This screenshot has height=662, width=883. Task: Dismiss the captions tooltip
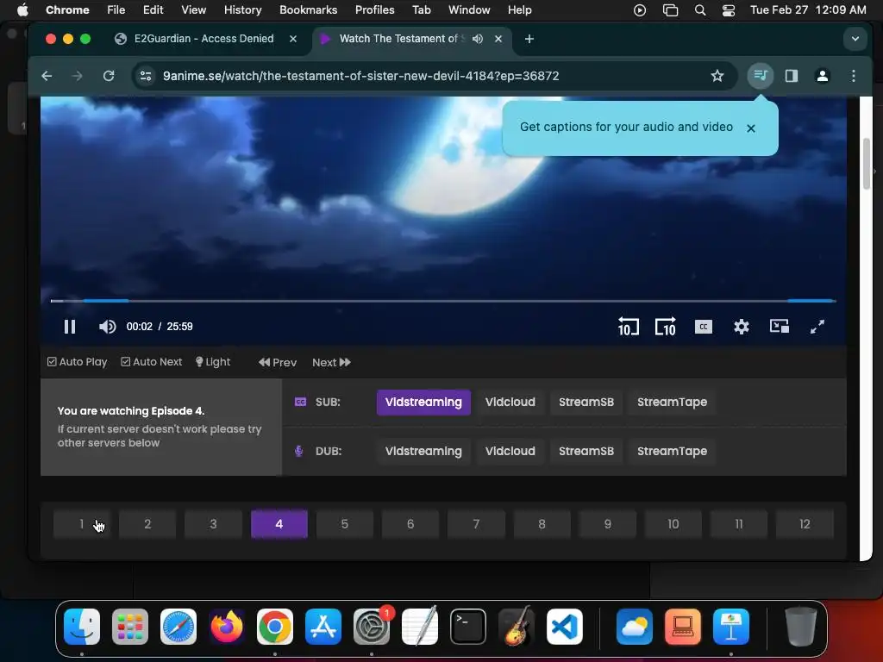[x=751, y=128]
